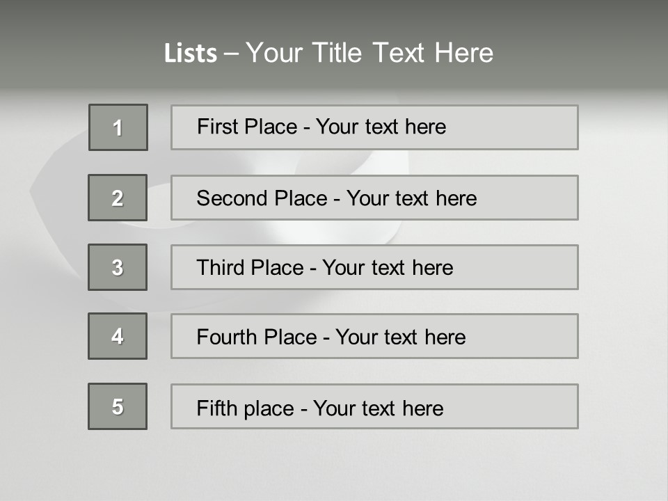The width and height of the screenshot is (668, 501).
Task: Click "Your text here" in the First Place box
Action: [381, 127]
